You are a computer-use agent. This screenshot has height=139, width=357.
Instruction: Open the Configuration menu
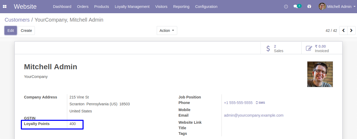[x=206, y=7]
